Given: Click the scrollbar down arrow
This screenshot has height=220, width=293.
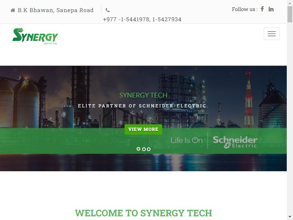Looking at the screenshot, I should 290,217.
